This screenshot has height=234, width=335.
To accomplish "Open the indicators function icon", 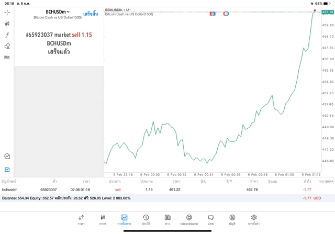I will (x=7, y=35).
